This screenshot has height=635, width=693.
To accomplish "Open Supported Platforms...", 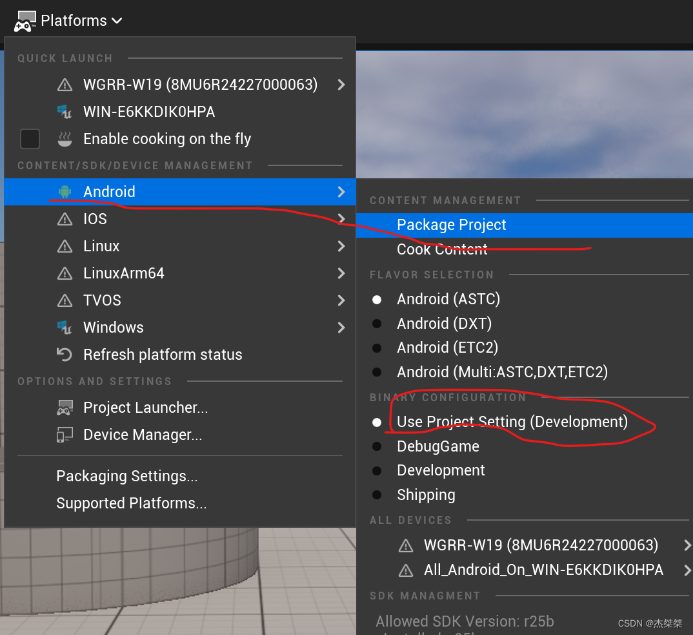I will (180, 503).
